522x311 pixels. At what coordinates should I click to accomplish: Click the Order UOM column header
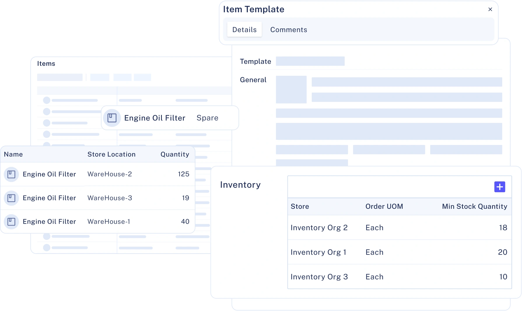tap(384, 206)
